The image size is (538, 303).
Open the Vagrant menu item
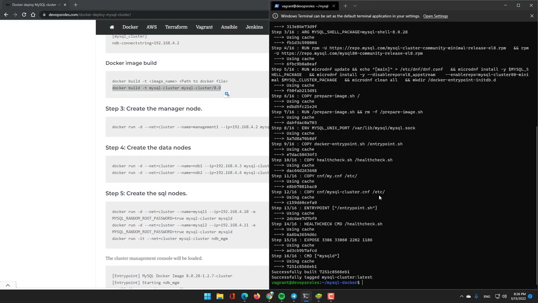click(204, 27)
